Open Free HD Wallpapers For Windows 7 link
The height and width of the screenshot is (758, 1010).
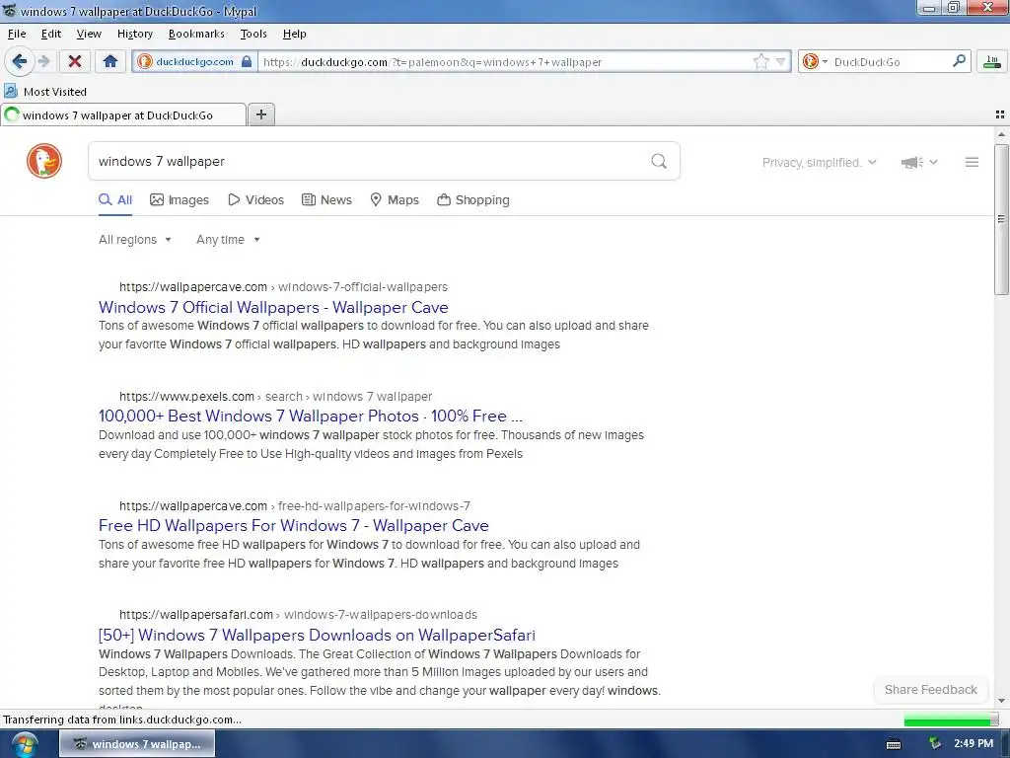pyautogui.click(x=293, y=526)
